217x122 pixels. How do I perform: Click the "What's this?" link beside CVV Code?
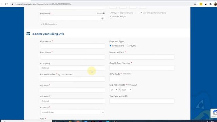[127, 74]
